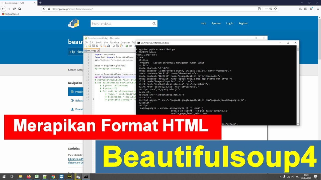
Task: Open TeamViewer taskbar icon
Action: click(61, 176)
